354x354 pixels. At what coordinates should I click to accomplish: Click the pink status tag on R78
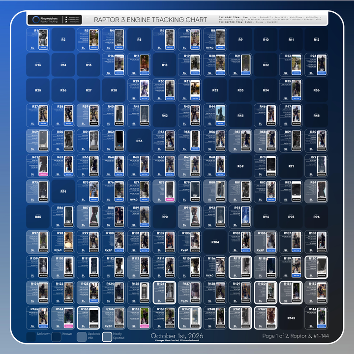(x=170, y=199)
